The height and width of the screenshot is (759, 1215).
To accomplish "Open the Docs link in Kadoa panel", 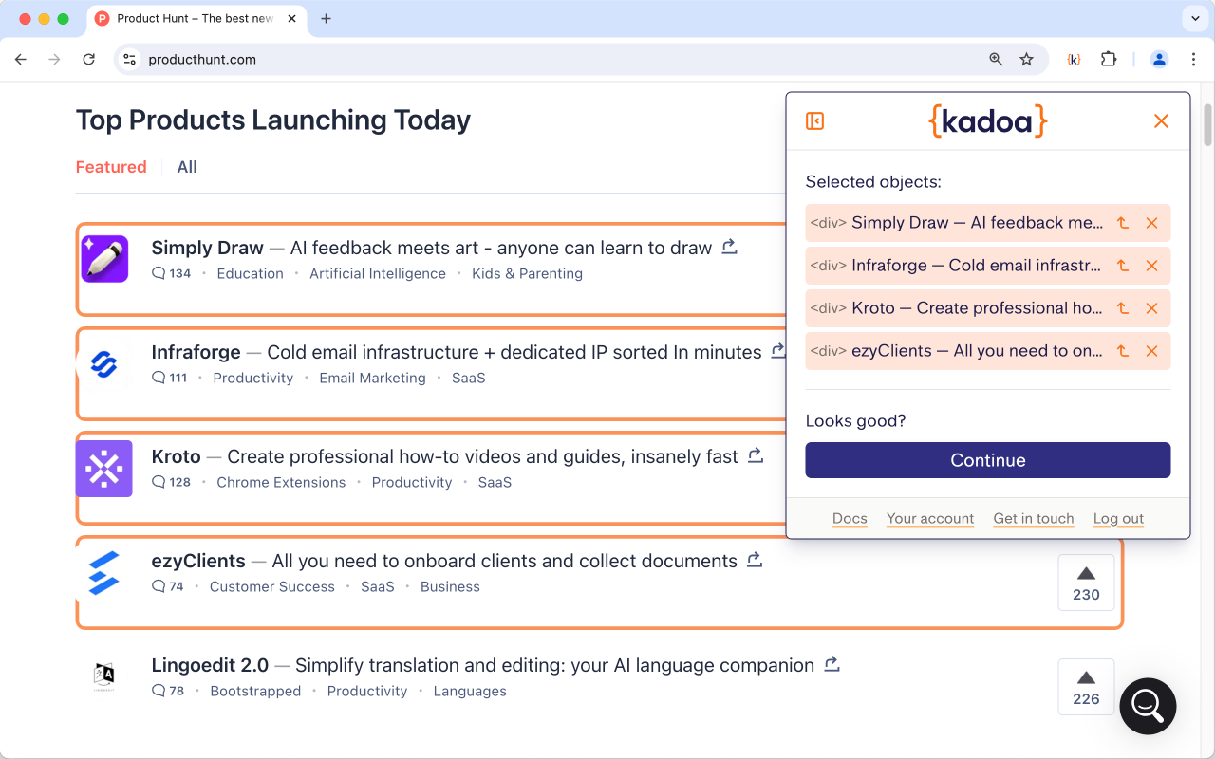I will [850, 518].
